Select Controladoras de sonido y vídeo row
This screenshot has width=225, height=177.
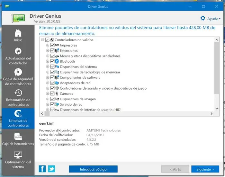tap(103, 88)
